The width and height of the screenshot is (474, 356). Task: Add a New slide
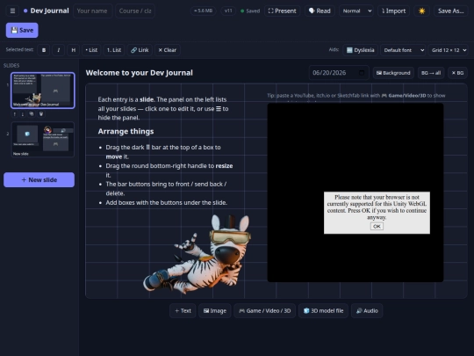(x=39, y=180)
